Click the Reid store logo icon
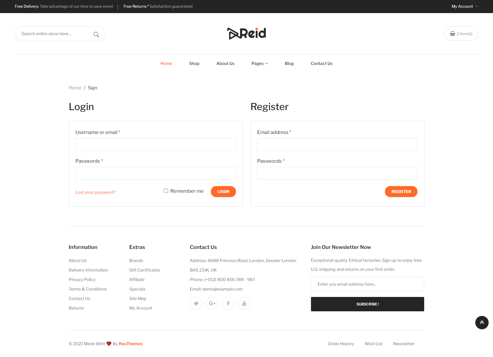 click(246, 33)
